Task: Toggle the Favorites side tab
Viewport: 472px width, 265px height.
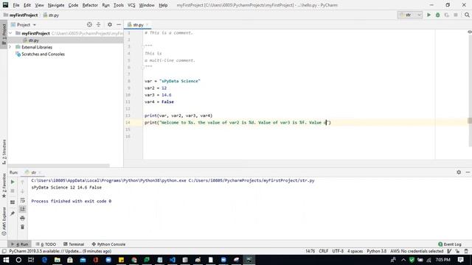Action: tap(4, 185)
